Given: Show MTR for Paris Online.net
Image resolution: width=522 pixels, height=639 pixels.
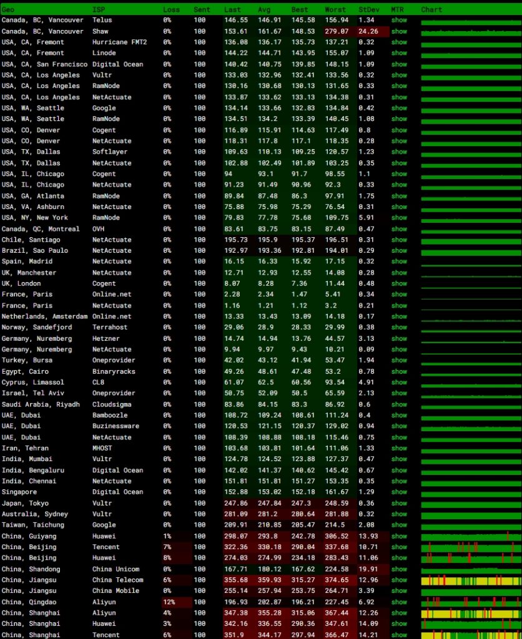Looking at the screenshot, I should point(399,295).
